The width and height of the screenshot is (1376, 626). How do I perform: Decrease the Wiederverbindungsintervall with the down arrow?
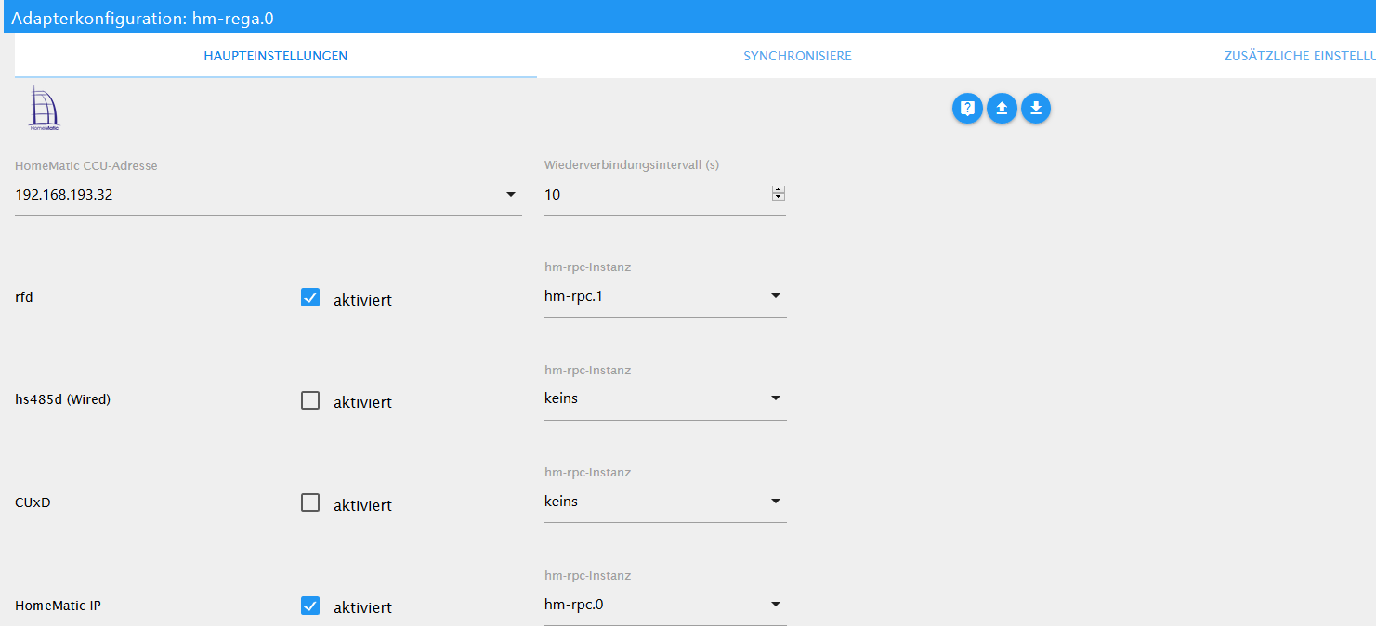tap(779, 197)
